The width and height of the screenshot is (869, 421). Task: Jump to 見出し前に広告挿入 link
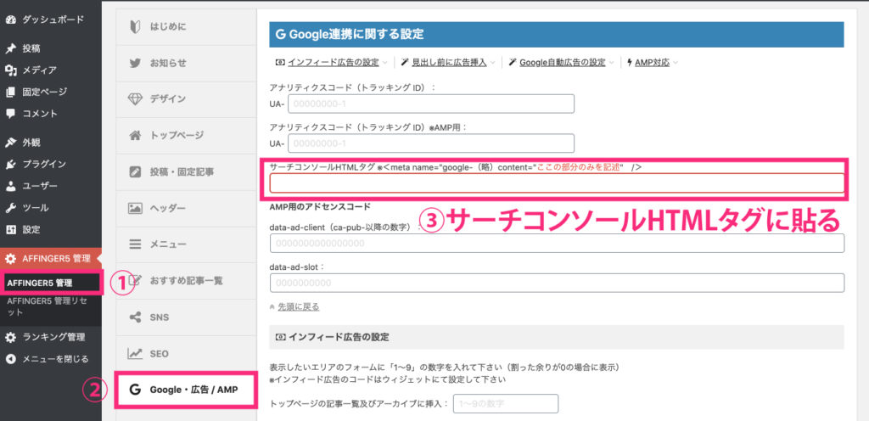pyautogui.click(x=448, y=63)
